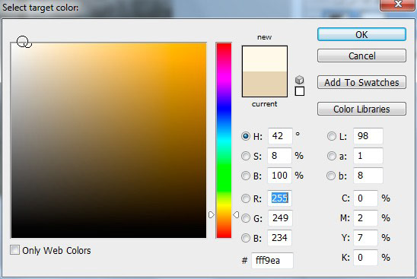Enable the Only Web Colors checkbox
Screen dimensions: 417x279
(14, 250)
